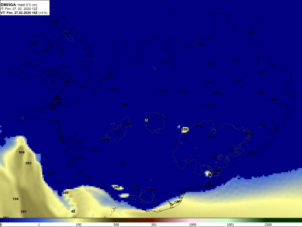Click the legend label 501

154,225
